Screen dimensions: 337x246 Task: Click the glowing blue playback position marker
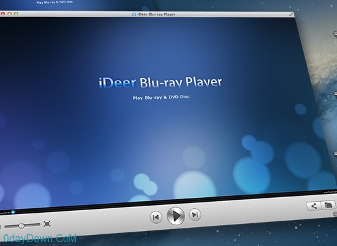[13, 212]
